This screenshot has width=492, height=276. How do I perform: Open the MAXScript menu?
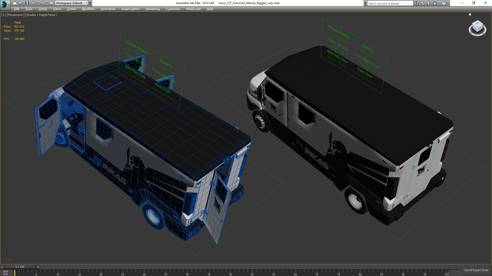point(193,9)
